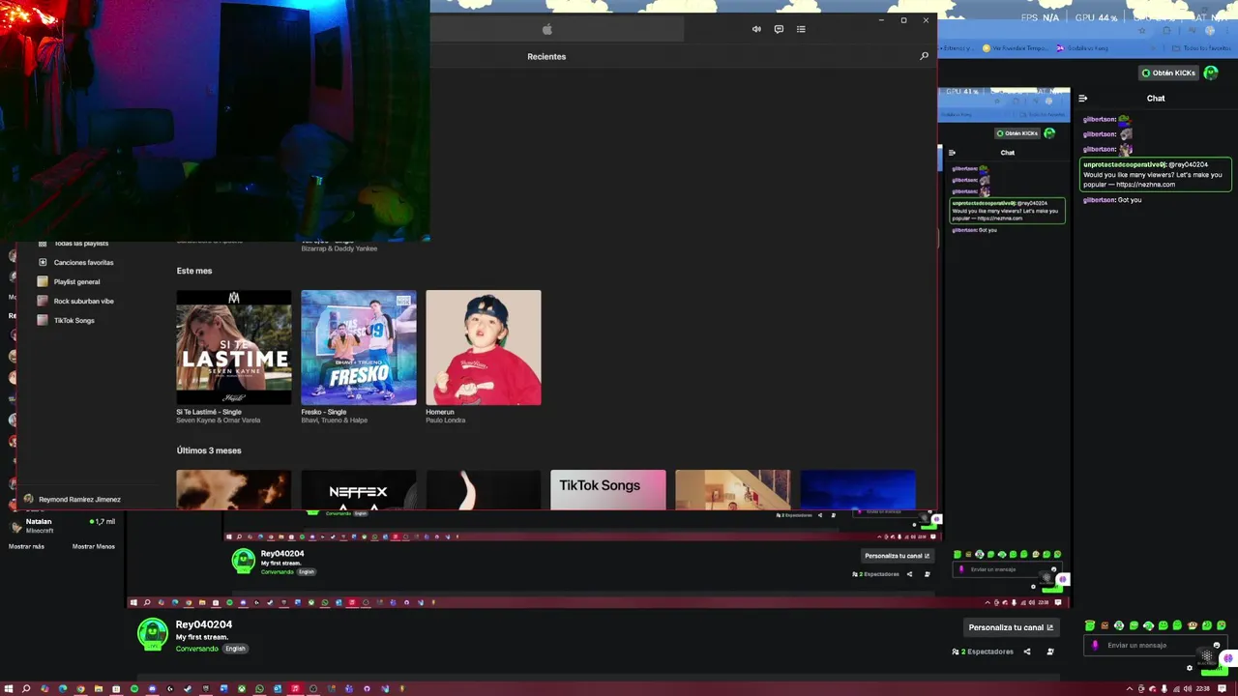
Task: Open the nezhna.com link in main chat
Action: tap(1145, 184)
